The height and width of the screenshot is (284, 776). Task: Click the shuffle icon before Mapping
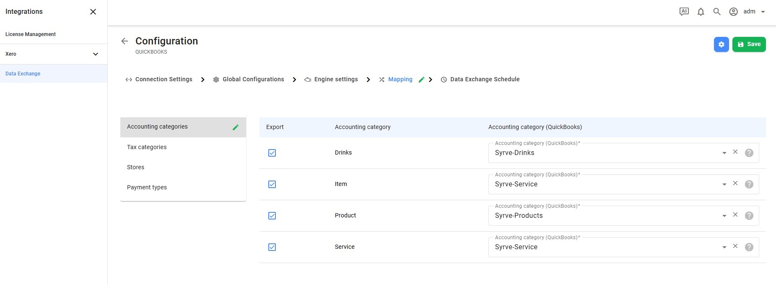[x=382, y=80]
